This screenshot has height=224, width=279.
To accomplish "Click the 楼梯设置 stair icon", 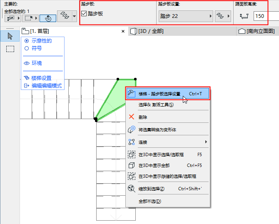I will tap(27, 78).
